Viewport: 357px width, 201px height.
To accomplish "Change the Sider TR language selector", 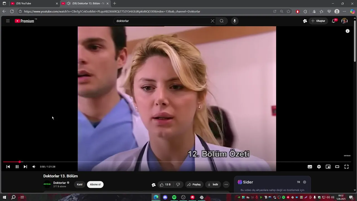I will point(298,182).
